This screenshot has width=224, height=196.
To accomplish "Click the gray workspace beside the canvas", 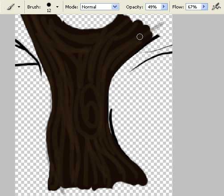I will click(198, 104).
